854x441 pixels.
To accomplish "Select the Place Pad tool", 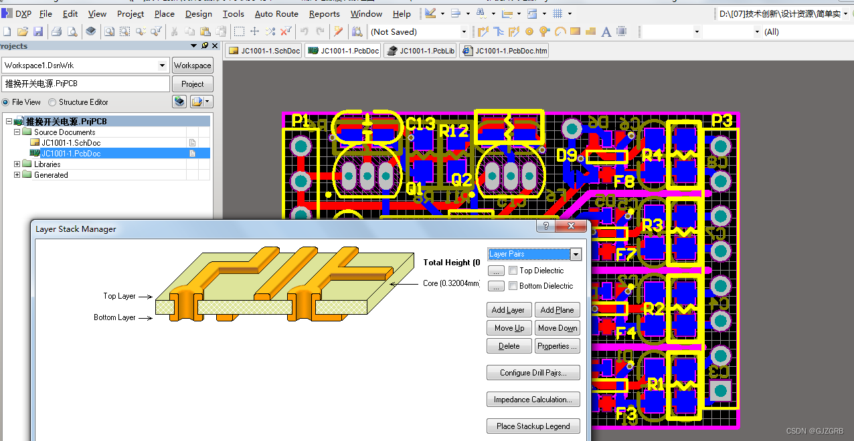I will [x=529, y=31].
